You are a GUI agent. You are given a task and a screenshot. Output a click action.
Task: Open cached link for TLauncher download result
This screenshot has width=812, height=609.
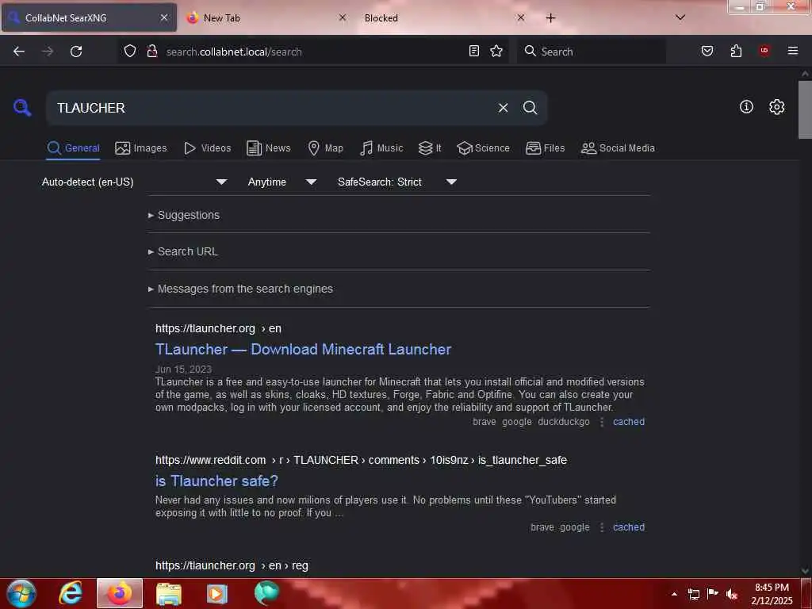pyautogui.click(x=629, y=422)
